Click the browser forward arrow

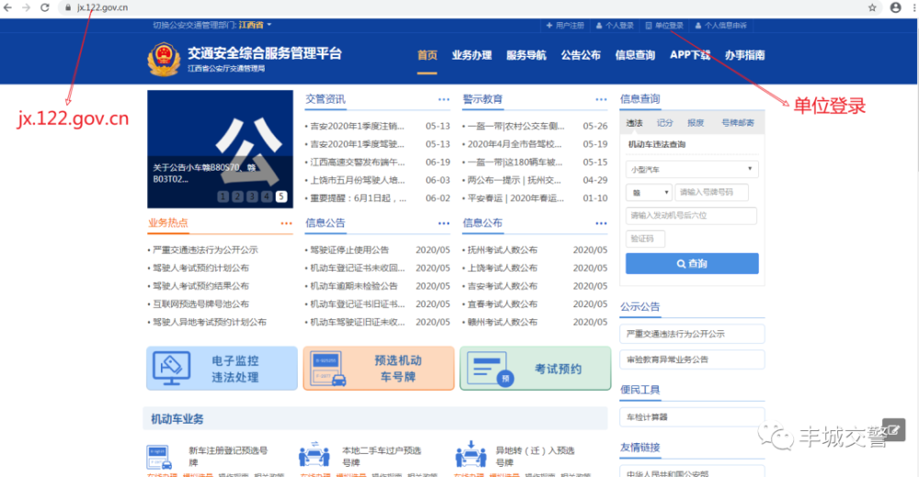(27, 7)
